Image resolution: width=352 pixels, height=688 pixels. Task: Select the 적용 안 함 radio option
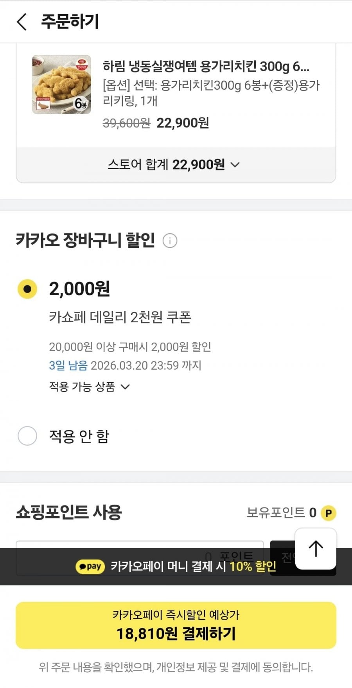27,436
